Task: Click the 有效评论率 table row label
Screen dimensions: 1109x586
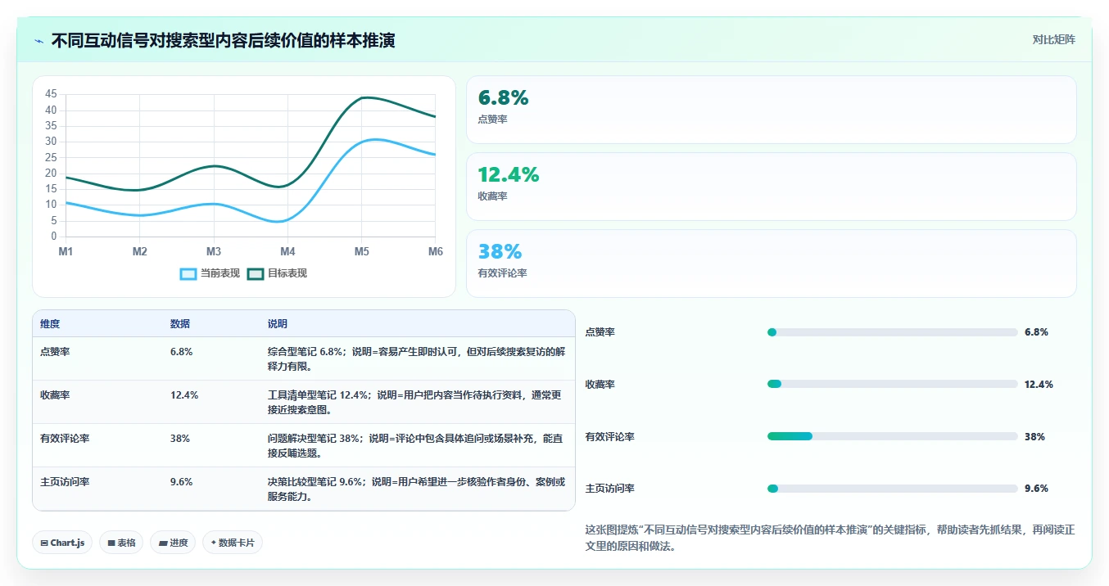Action: pos(65,439)
